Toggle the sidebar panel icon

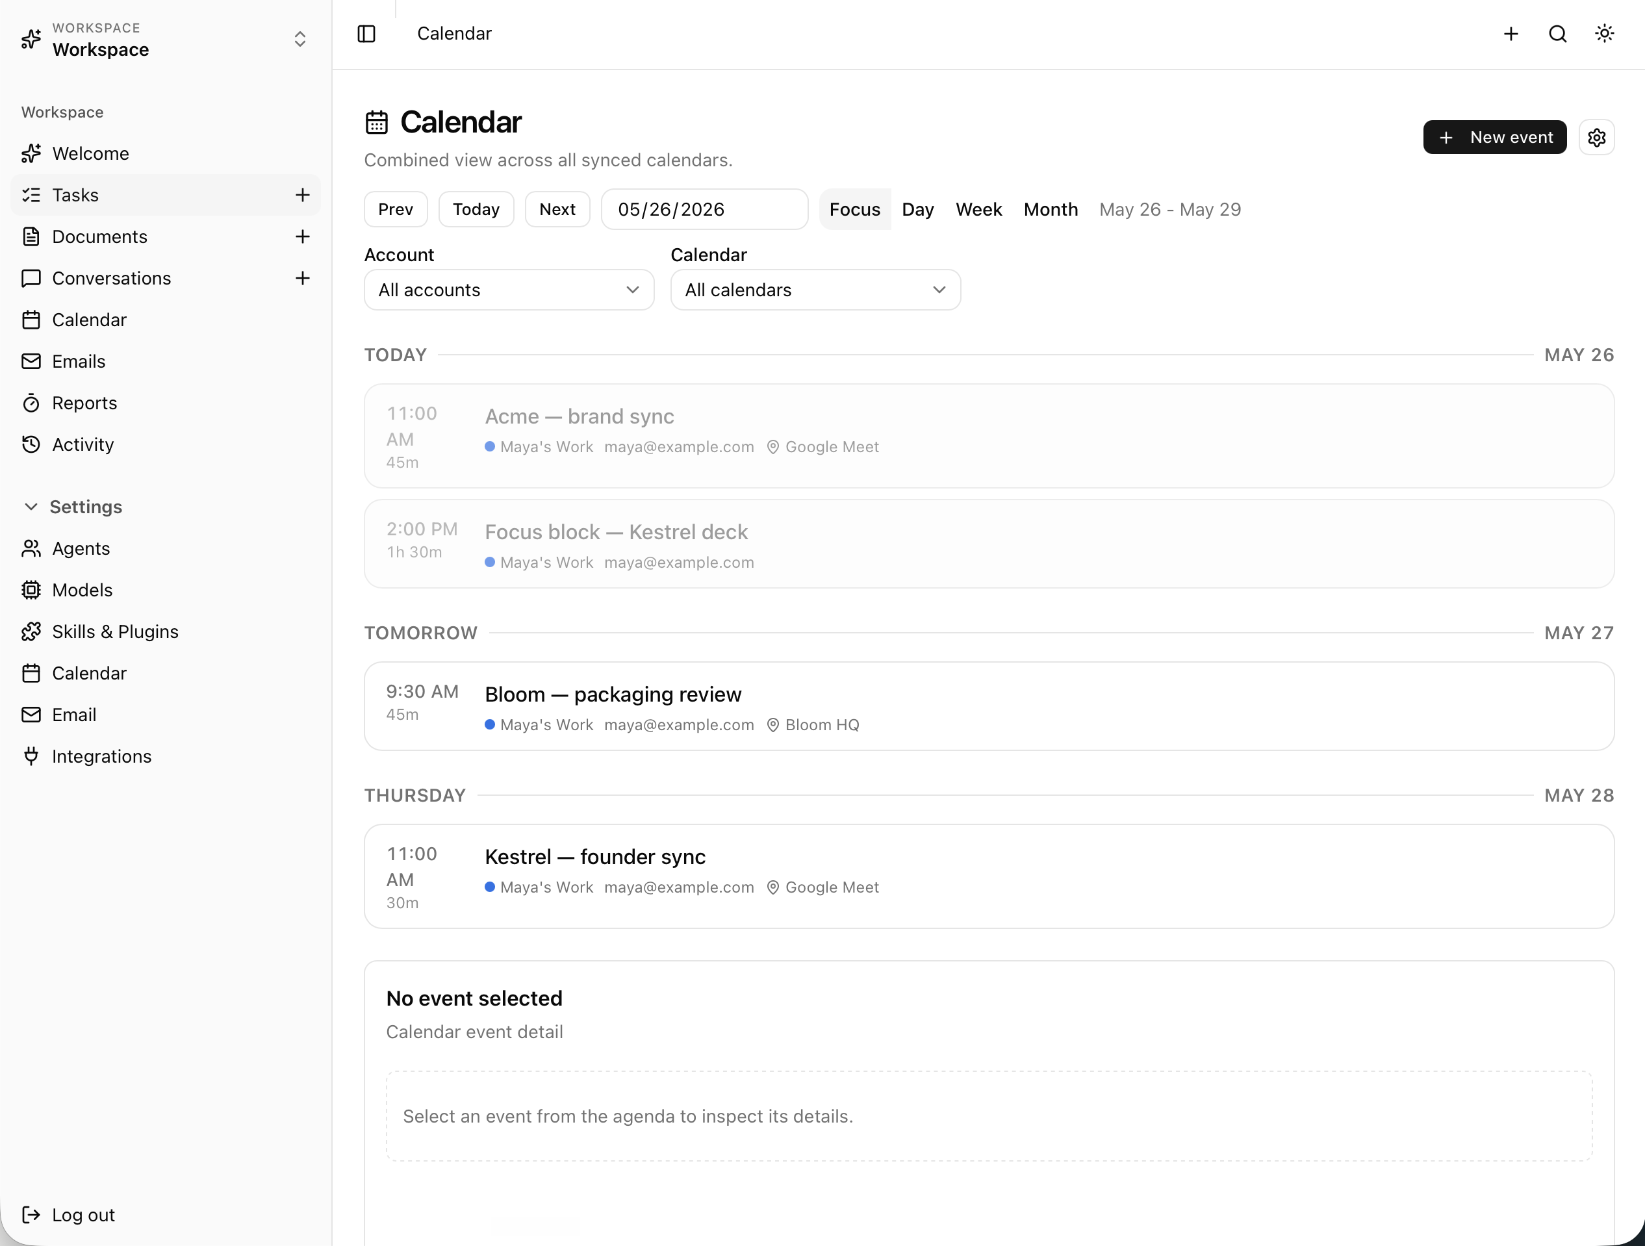[x=366, y=33]
